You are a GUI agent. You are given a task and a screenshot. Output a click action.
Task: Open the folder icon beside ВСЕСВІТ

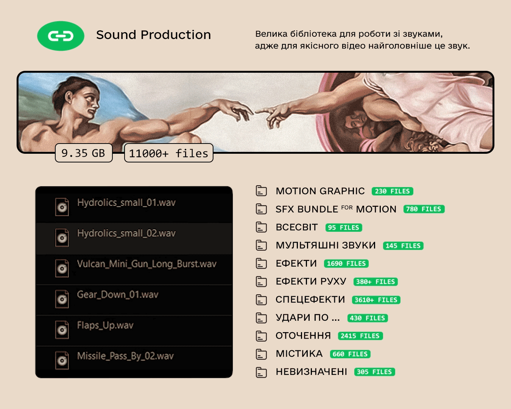[262, 227]
